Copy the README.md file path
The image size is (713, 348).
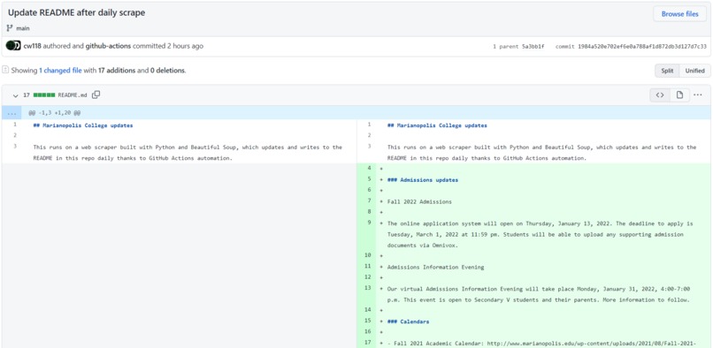[x=96, y=95]
